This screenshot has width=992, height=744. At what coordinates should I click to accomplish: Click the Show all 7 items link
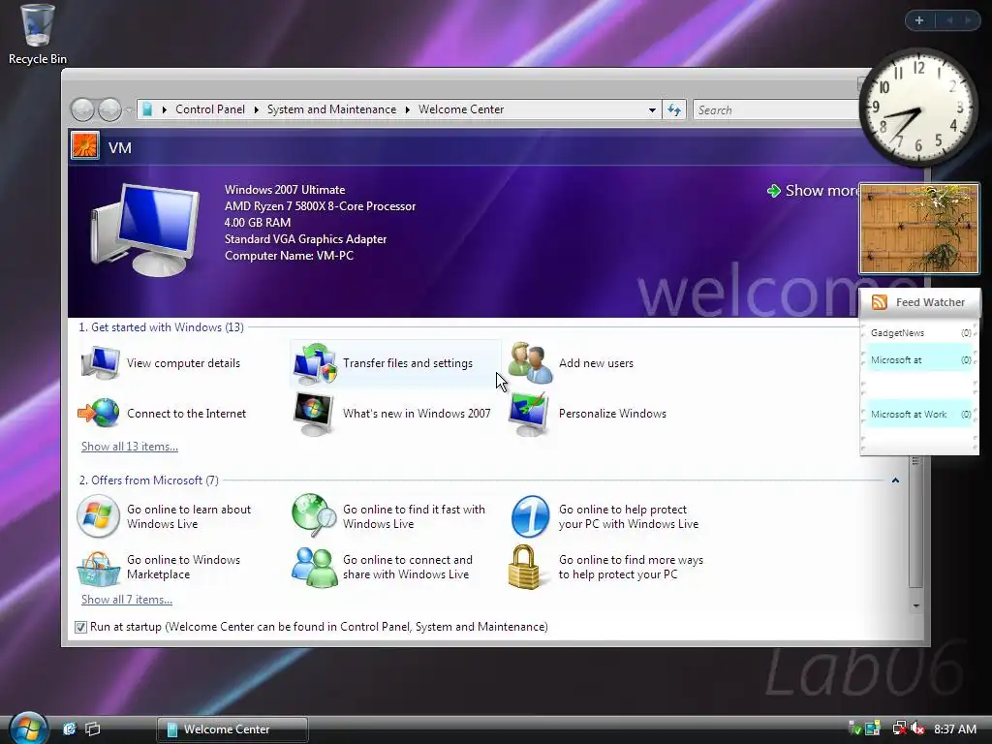click(x=127, y=599)
